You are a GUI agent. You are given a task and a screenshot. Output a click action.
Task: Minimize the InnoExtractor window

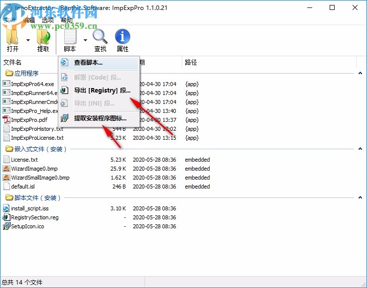(310, 8)
